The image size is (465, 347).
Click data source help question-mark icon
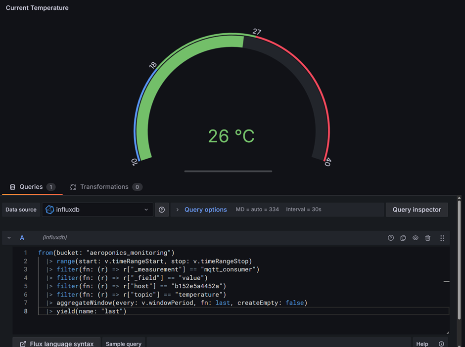coord(162,210)
